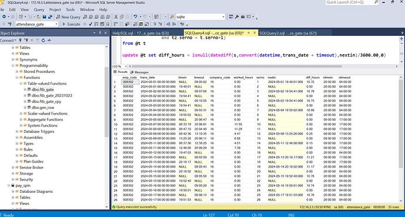Click the Find in Files icon left of sqlte box

(x=173, y=17)
